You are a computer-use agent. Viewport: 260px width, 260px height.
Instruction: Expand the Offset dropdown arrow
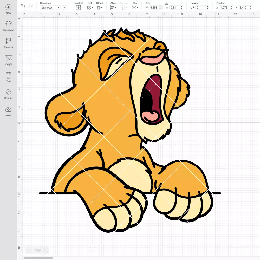[x=102, y=8]
